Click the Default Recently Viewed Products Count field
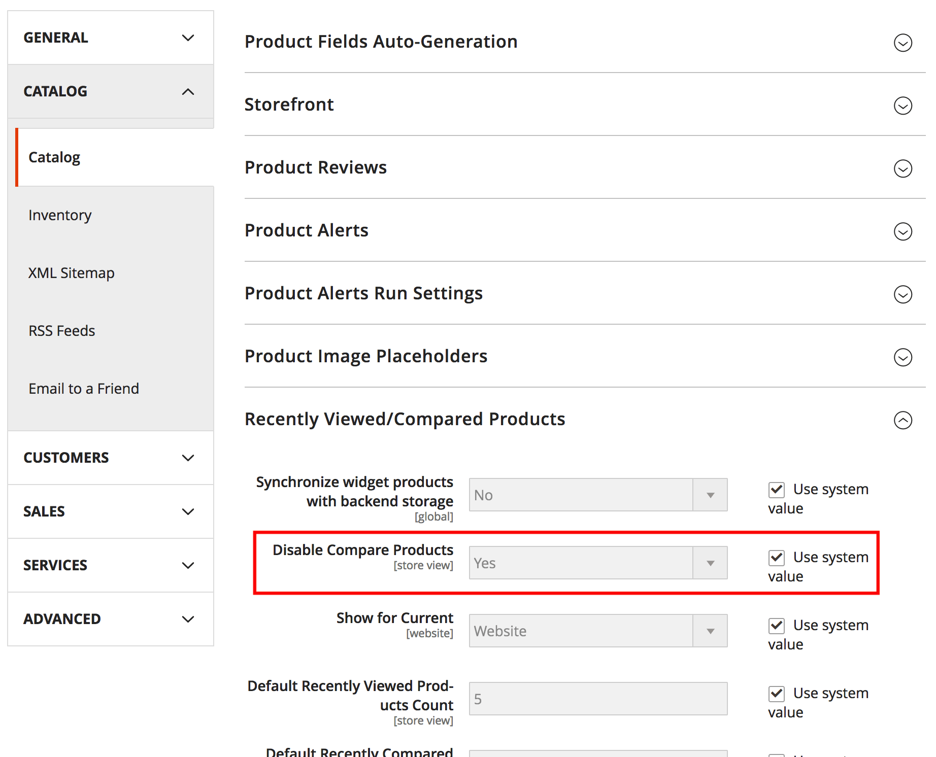Screen dimensions: 936x757 [598, 699]
